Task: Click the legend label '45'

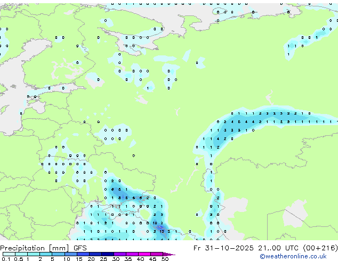Action: click(x=152, y=259)
